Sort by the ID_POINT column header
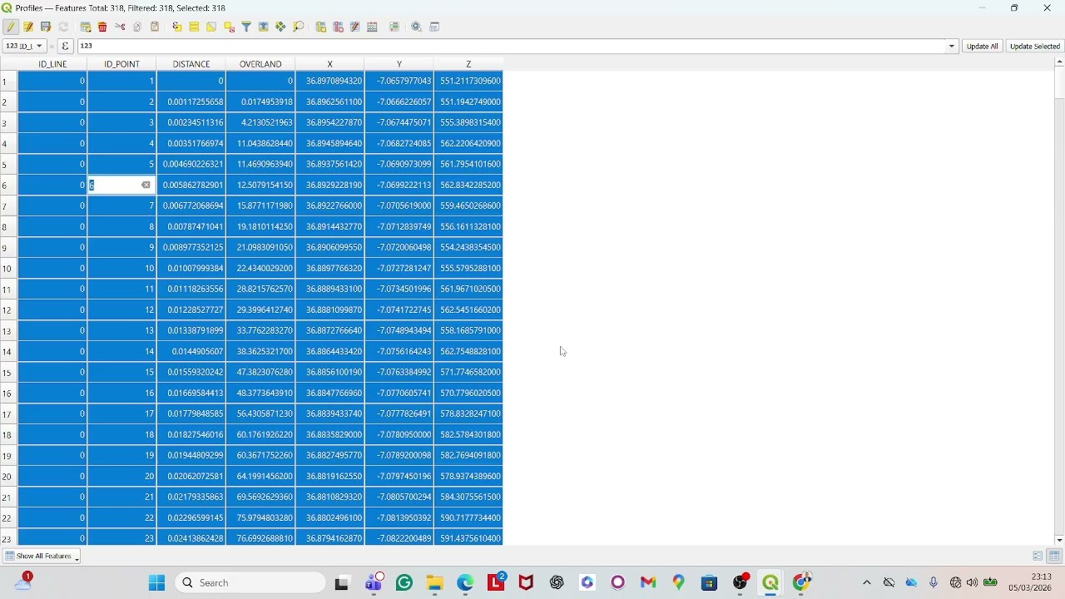 pyautogui.click(x=122, y=64)
